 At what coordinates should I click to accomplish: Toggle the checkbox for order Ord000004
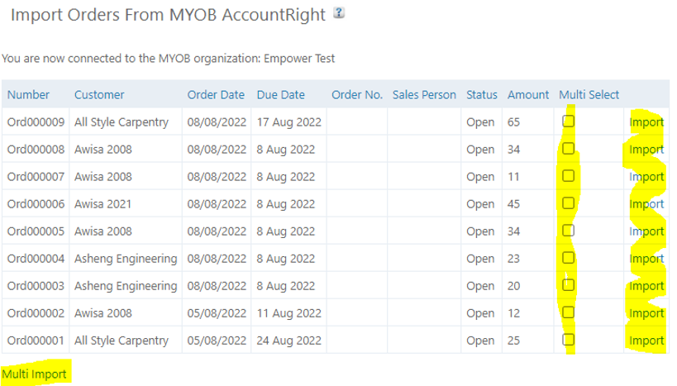[x=569, y=259]
